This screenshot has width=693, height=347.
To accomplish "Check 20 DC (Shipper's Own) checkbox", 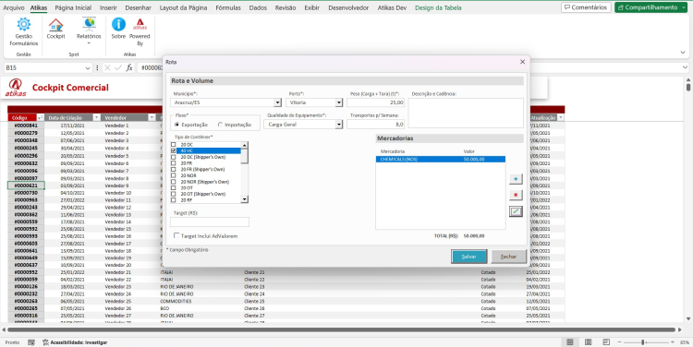I will (x=174, y=157).
